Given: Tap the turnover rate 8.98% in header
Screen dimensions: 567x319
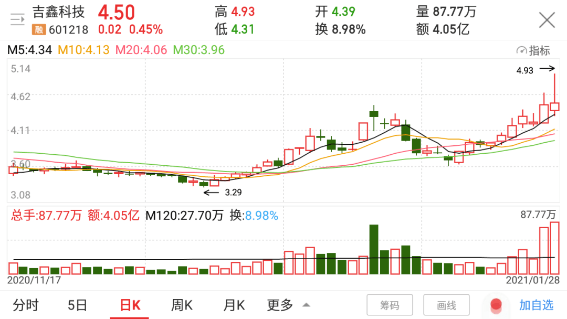Looking at the screenshot, I should tap(349, 29).
